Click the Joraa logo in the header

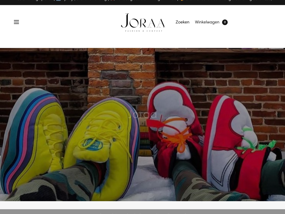[143, 21]
